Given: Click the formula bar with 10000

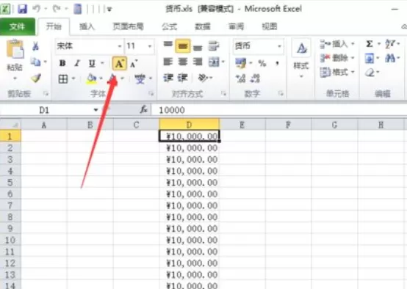Looking at the screenshot, I should (279, 110).
